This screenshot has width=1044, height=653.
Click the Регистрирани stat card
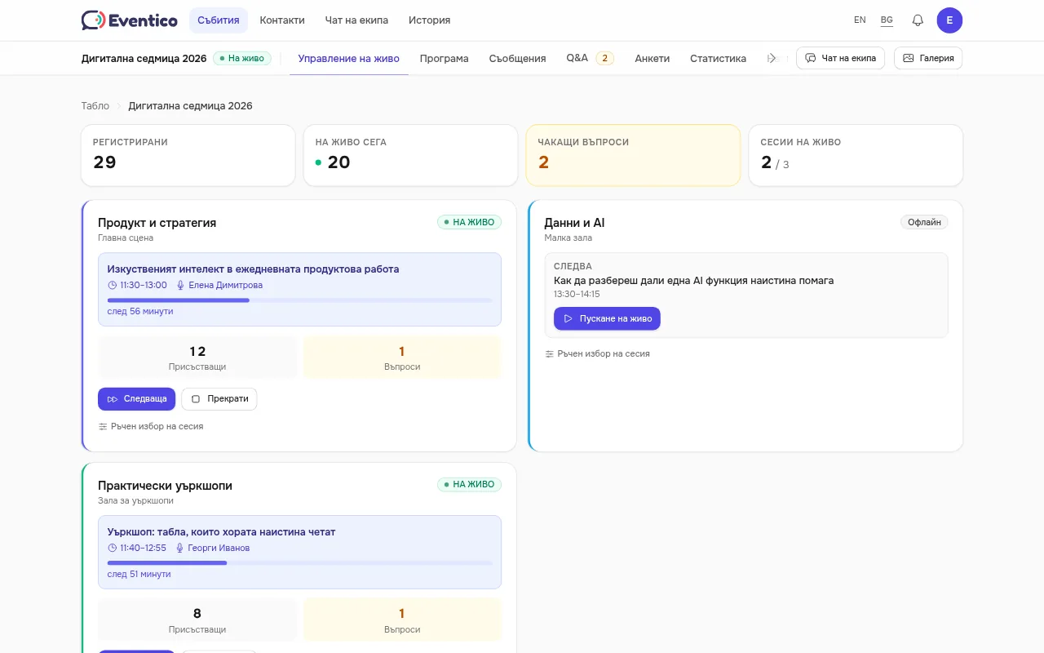(x=188, y=155)
